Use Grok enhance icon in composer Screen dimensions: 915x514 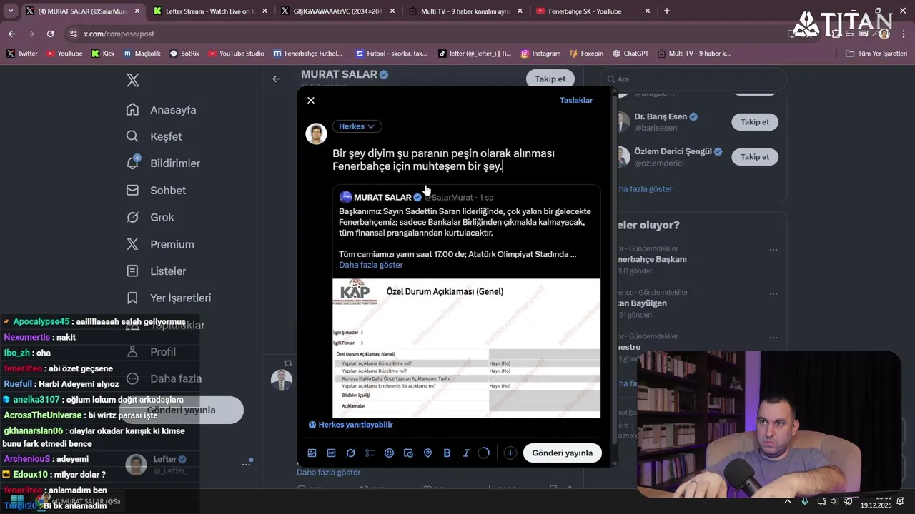[351, 453]
